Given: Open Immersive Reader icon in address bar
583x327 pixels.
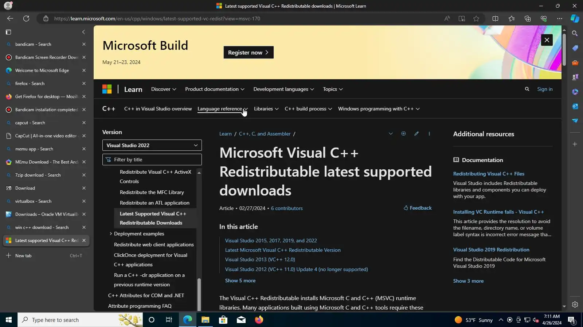Looking at the screenshot, I should [462, 19].
